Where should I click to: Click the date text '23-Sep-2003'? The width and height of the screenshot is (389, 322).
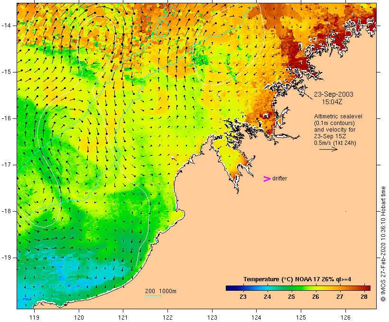333,94
